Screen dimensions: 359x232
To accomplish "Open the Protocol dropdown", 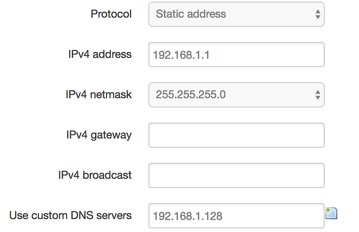I will pyautogui.click(x=236, y=14).
